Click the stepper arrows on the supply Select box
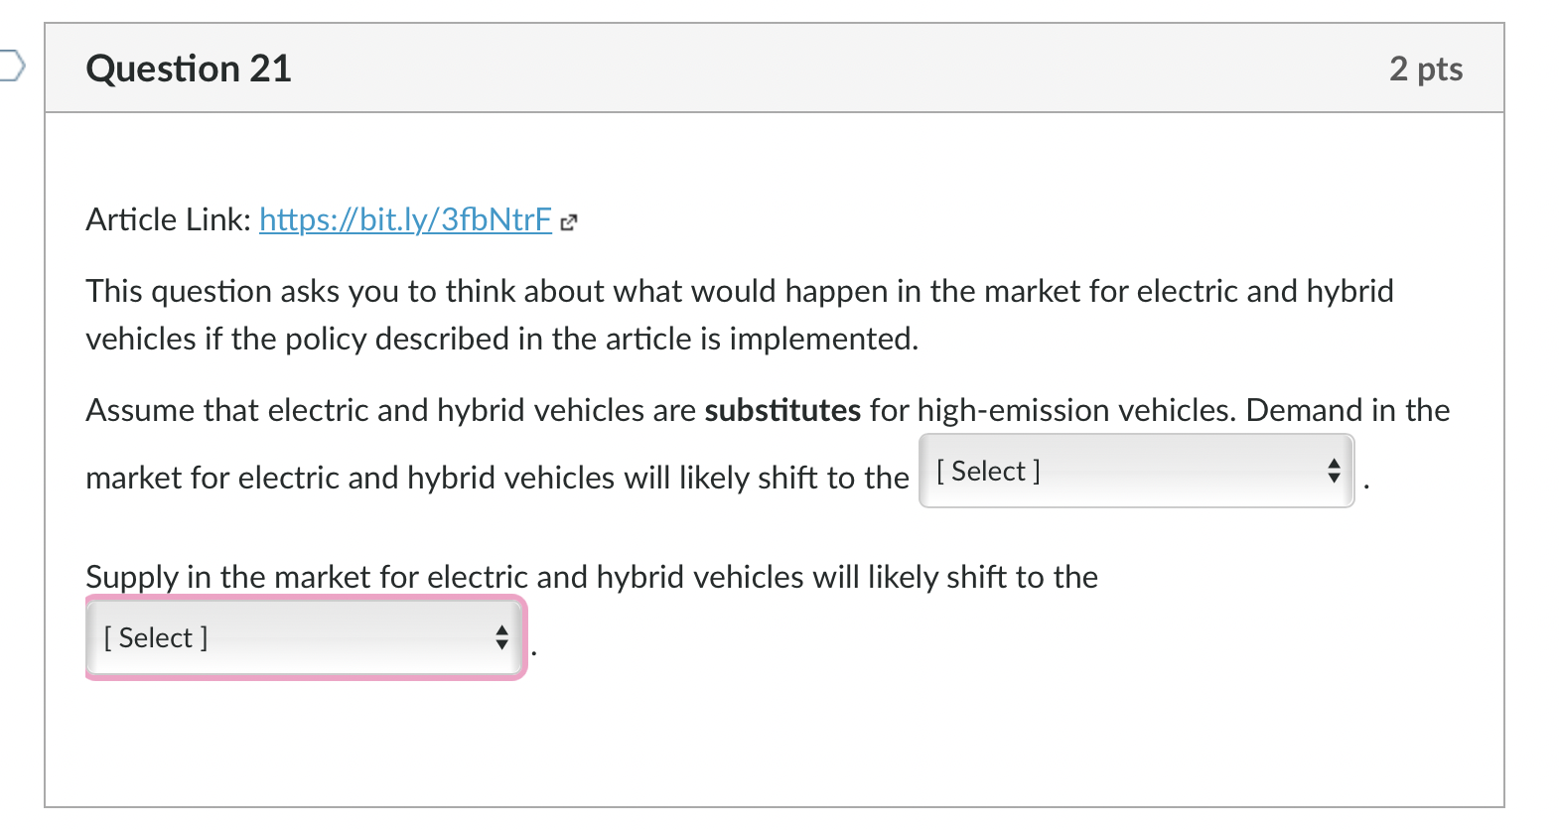The height and width of the screenshot is (830, 1559). [x=503, y=638]
